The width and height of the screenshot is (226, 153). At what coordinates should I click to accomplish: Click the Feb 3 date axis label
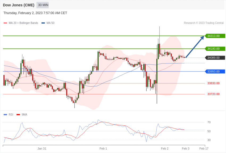pyautogui.click(x=186, y=148)
